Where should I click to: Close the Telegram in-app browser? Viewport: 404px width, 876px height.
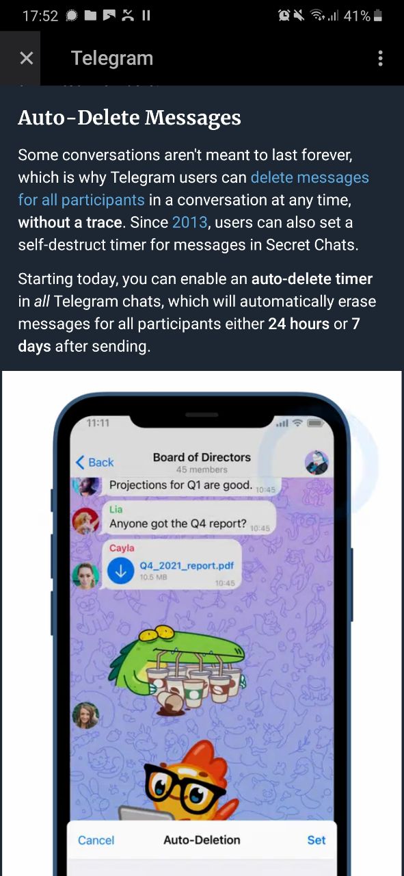26,59
